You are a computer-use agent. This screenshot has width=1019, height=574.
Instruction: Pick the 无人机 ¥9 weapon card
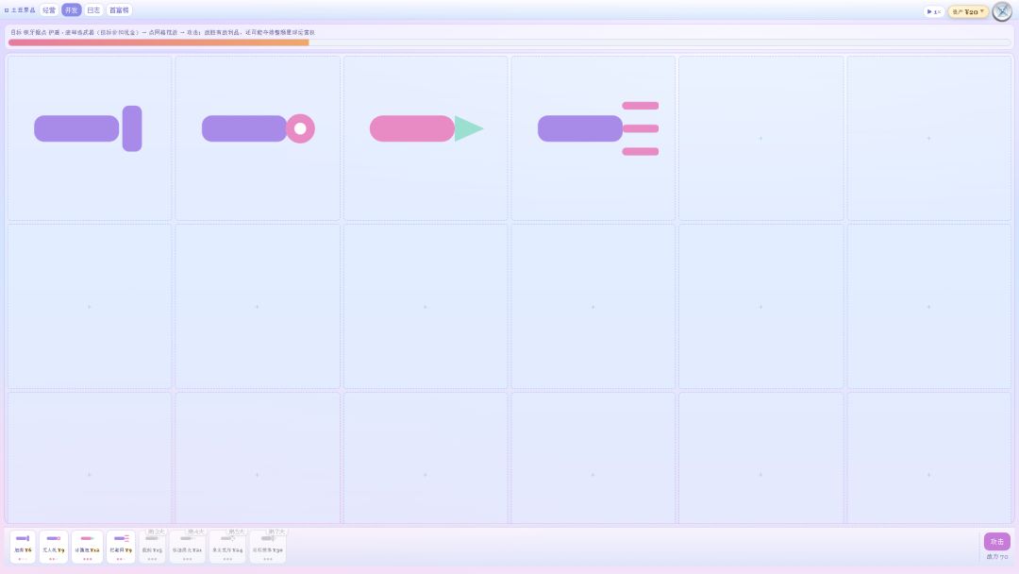point(53,547)
